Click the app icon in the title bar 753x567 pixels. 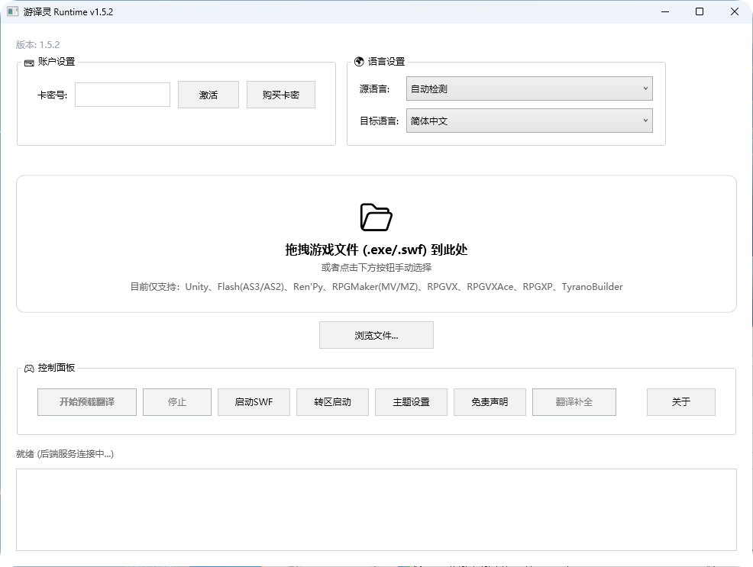pos(11,11)
